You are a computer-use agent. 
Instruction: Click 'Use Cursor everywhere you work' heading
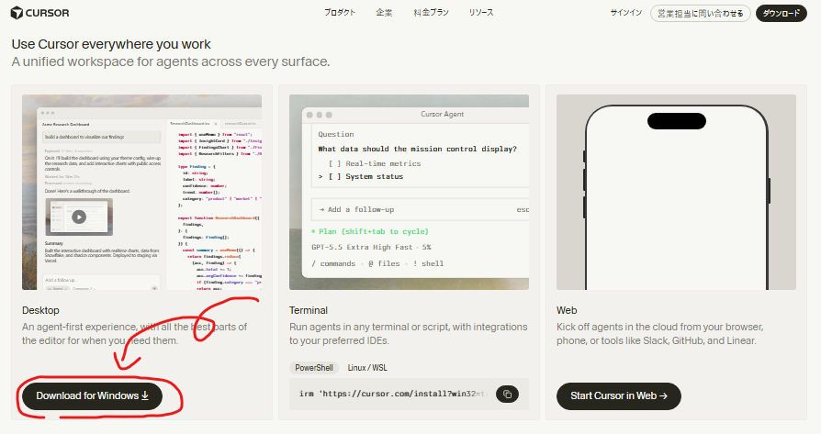[111, 44]
